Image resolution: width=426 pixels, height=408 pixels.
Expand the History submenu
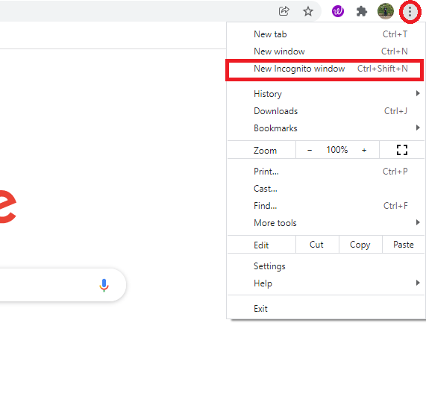coord(325,94)
